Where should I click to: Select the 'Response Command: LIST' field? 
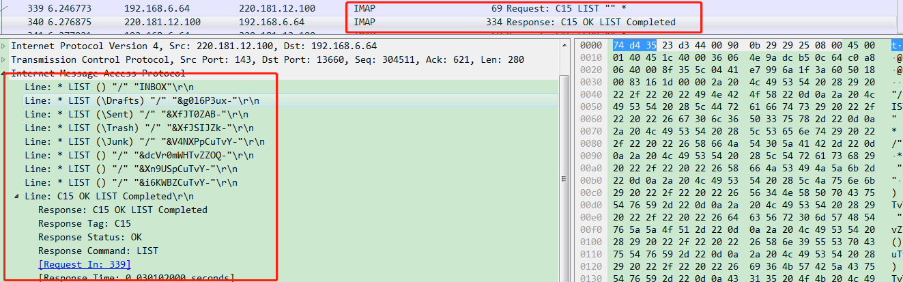[280, 251]
